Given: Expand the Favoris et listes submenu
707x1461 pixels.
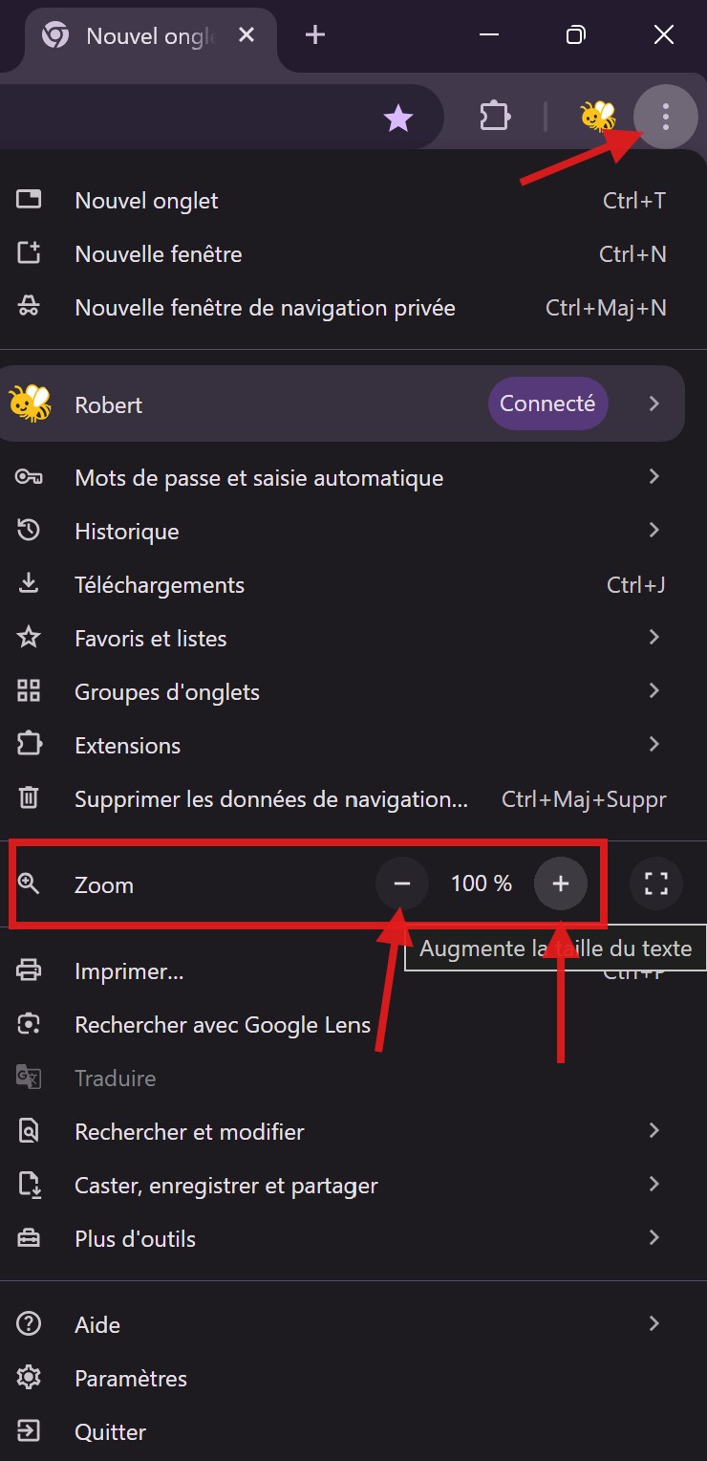Looking at the screenshot, I should click(654, 637).
